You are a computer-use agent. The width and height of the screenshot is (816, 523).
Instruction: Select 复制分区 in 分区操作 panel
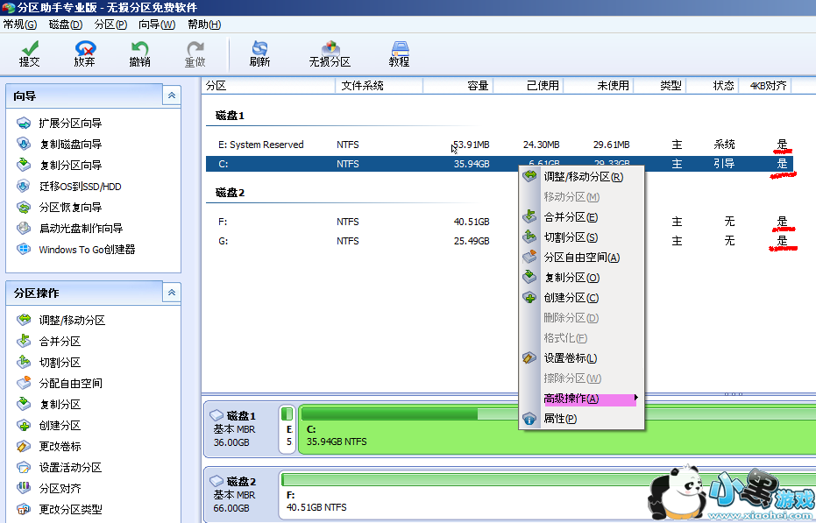coord(49,405)
